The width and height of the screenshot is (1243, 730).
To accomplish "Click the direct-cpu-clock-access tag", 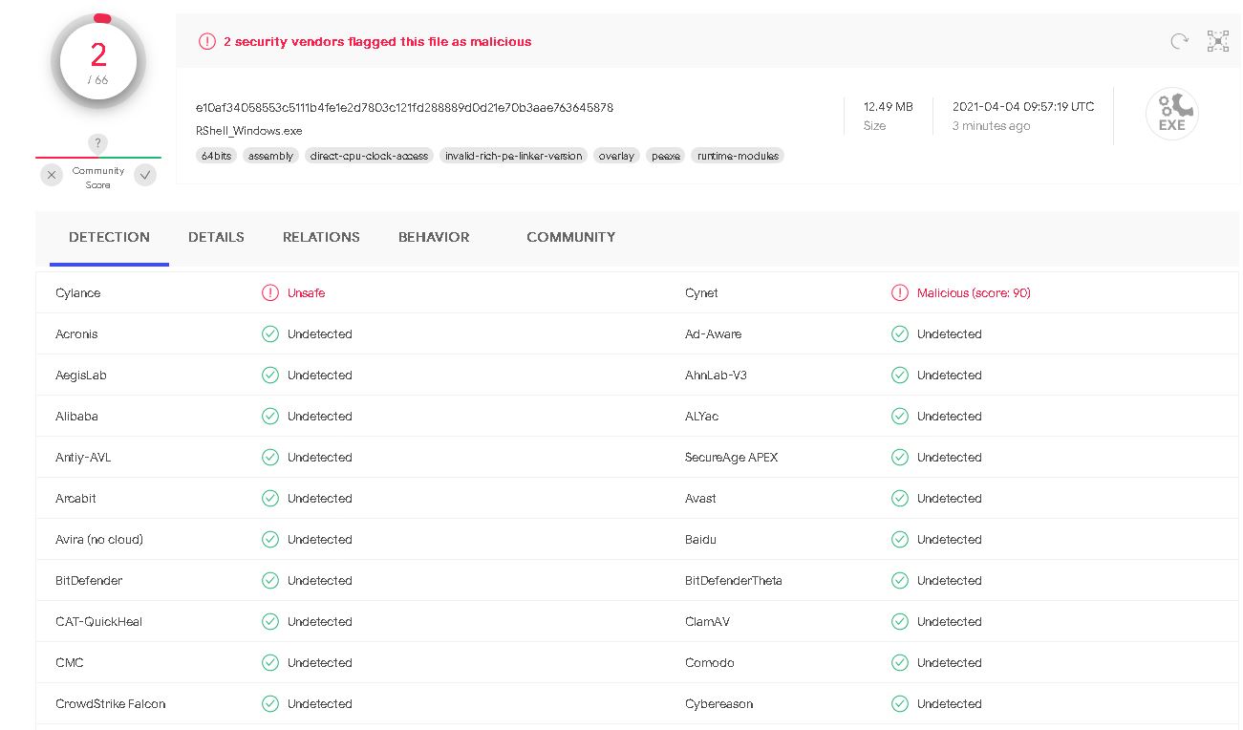I will point(369,156).
